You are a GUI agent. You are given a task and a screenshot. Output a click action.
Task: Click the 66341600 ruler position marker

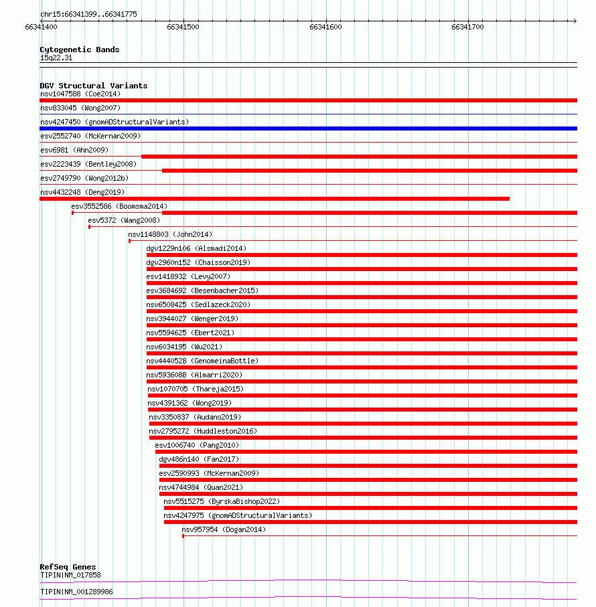325,27
